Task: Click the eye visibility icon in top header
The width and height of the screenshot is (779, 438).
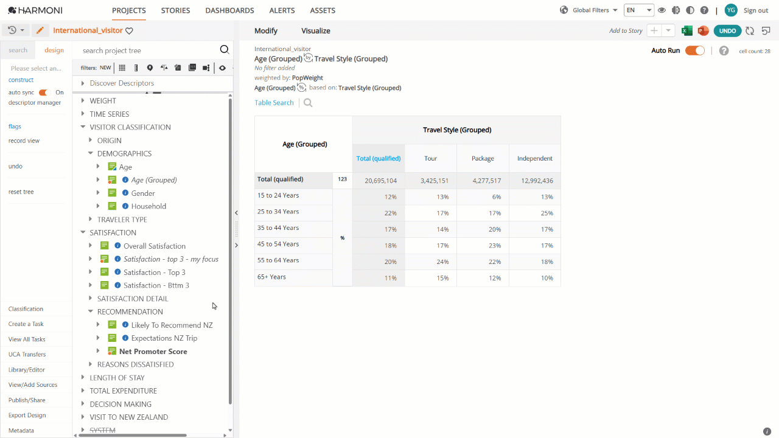Action: point(662,10)
